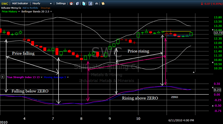
Task: Click the 0.23 indicator value label
Action: (217, 90)
